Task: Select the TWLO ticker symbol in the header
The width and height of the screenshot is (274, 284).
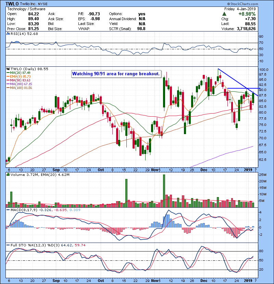Action: coord(12,4)
